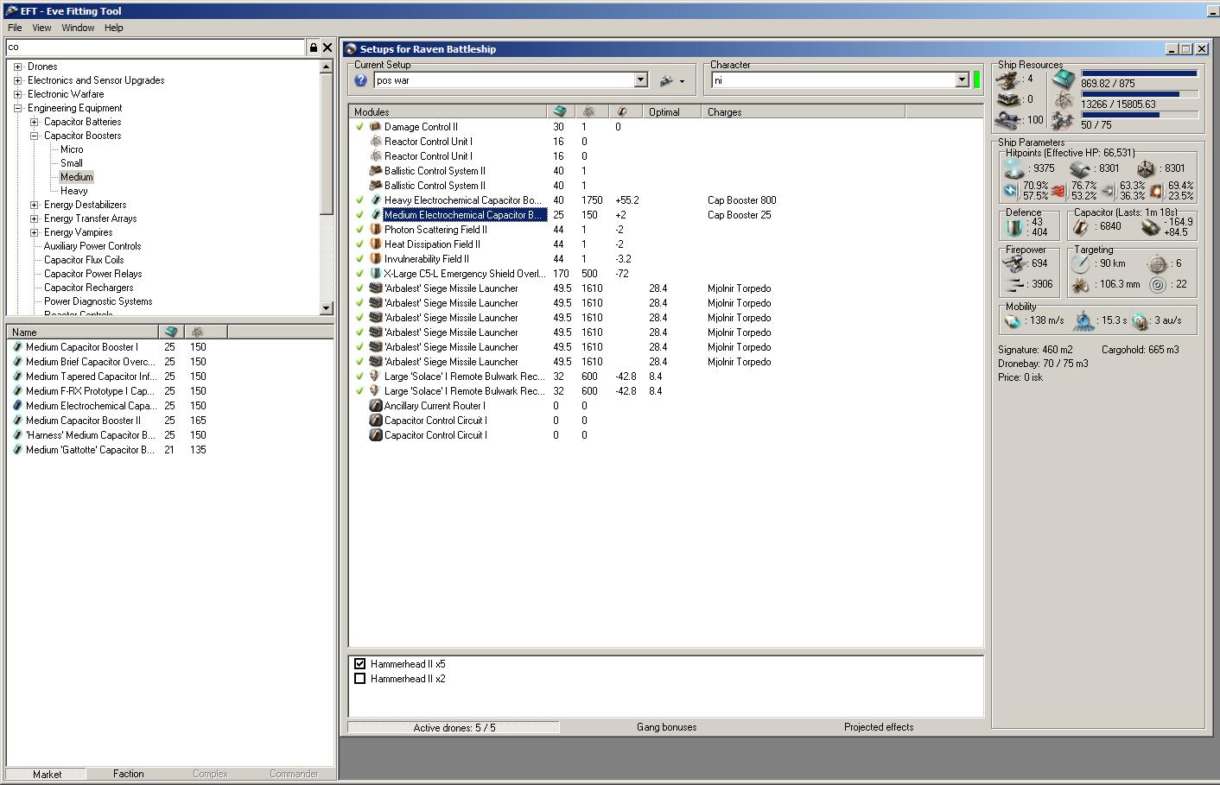Click the ship icon next to the setup name
The height and width of the screenshot is (785, 1220).
click(666, 80)
